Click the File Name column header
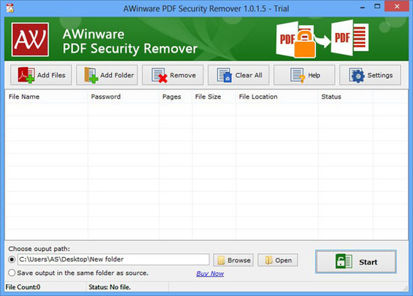Viewport: 413px width, 296px height. [x=47, y=97]
